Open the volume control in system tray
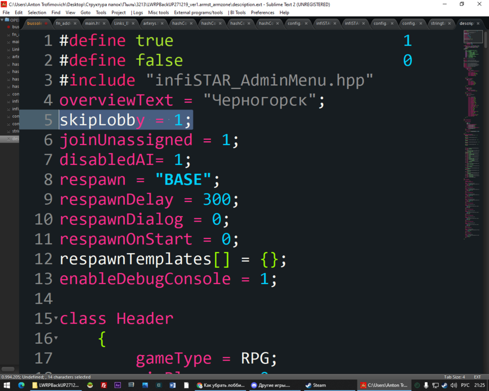 tap(454, 386)
